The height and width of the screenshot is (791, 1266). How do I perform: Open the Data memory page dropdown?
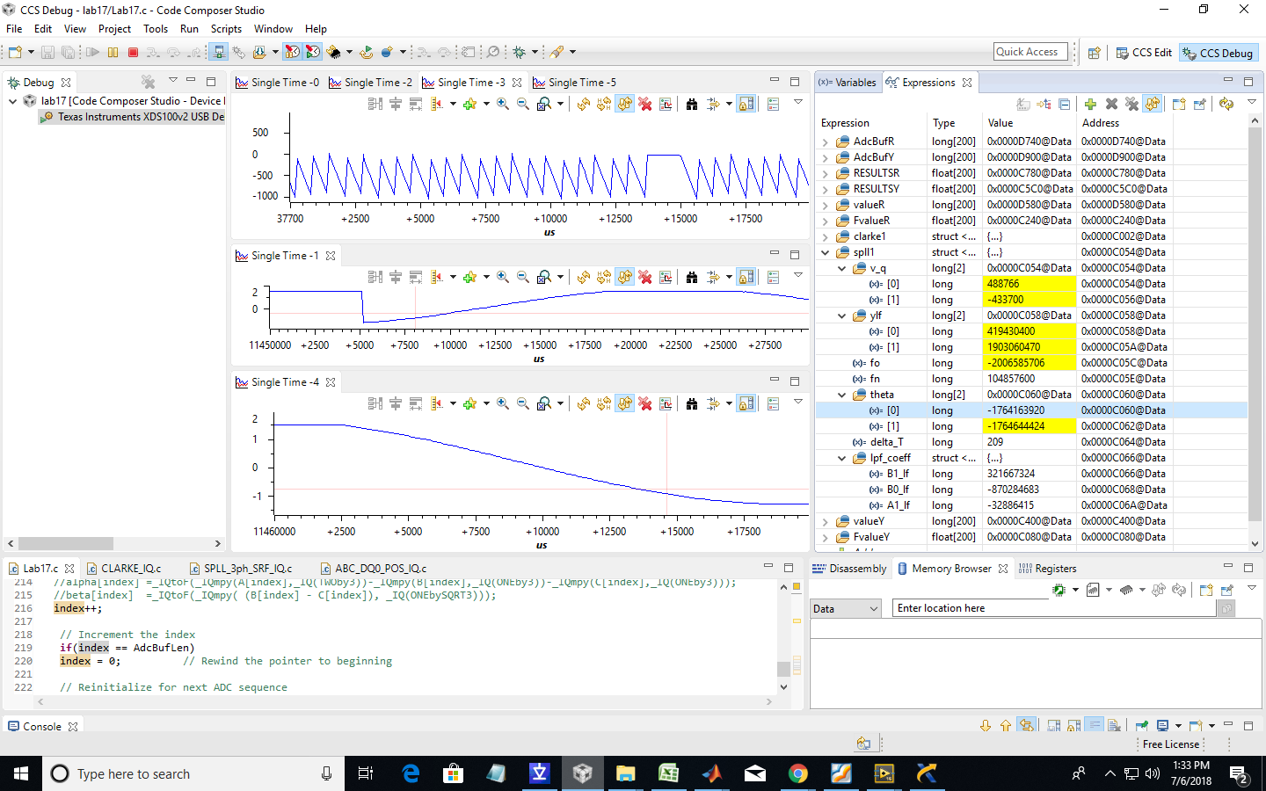point(846,608)
